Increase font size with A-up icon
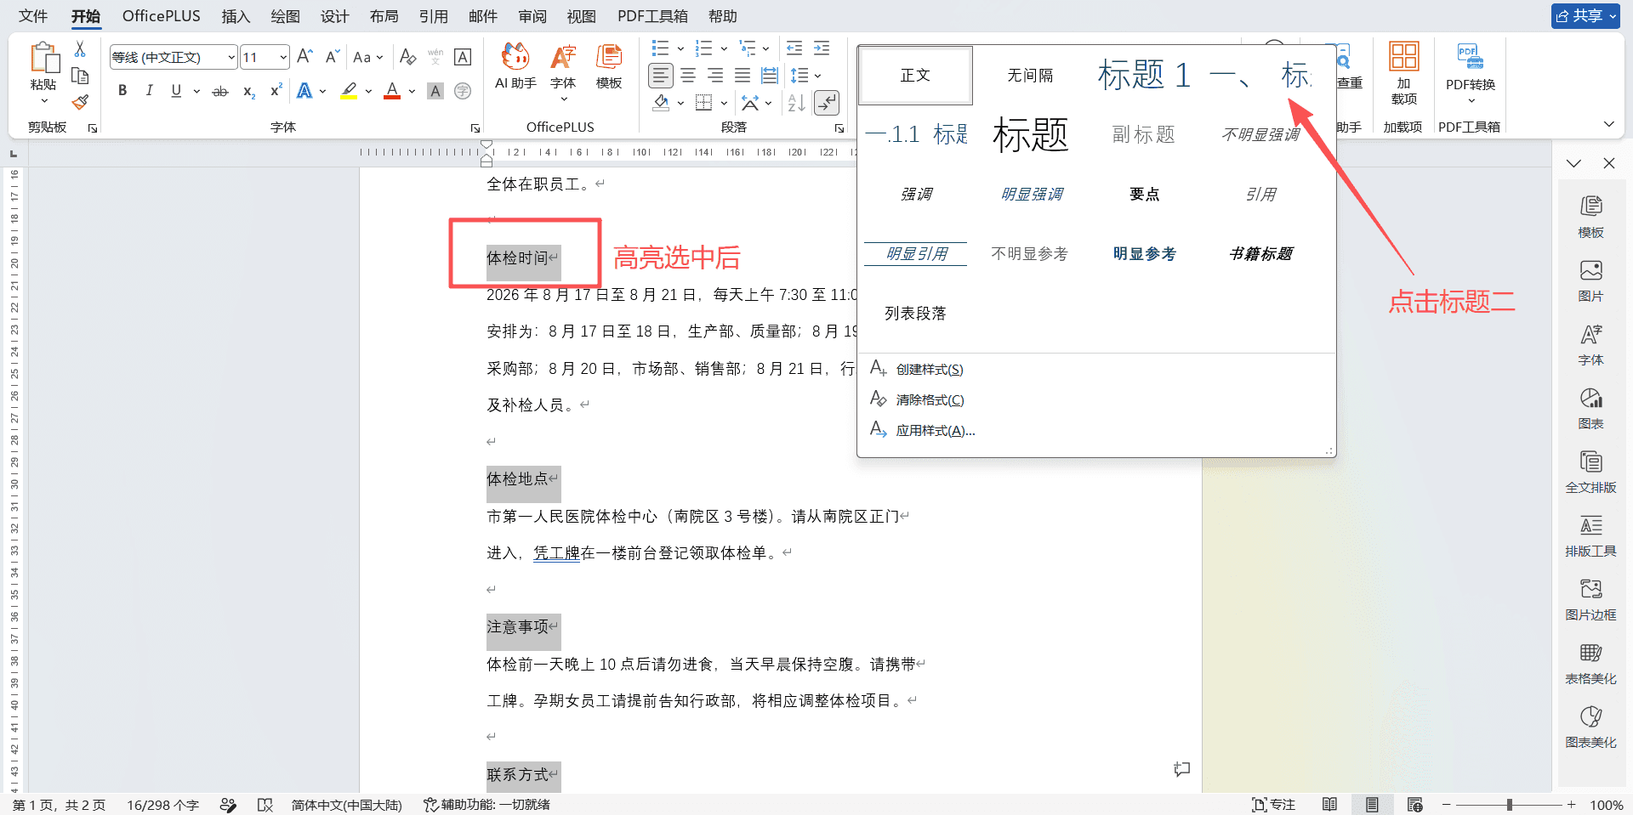This screenshot has width=1633, height=815. [x=304, y=57]
